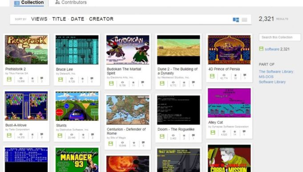Click the comment icon on the Alley Cat card
303x172 pixels.
pos(244,132)
